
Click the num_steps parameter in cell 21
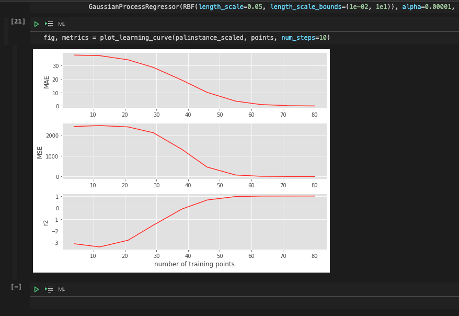tap(298, 38)
